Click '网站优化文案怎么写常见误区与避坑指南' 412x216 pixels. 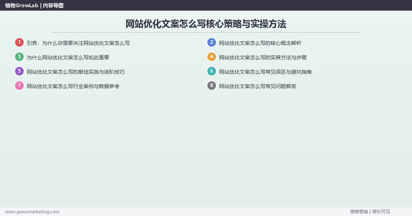pyautogui.click(x=265, y=72)
